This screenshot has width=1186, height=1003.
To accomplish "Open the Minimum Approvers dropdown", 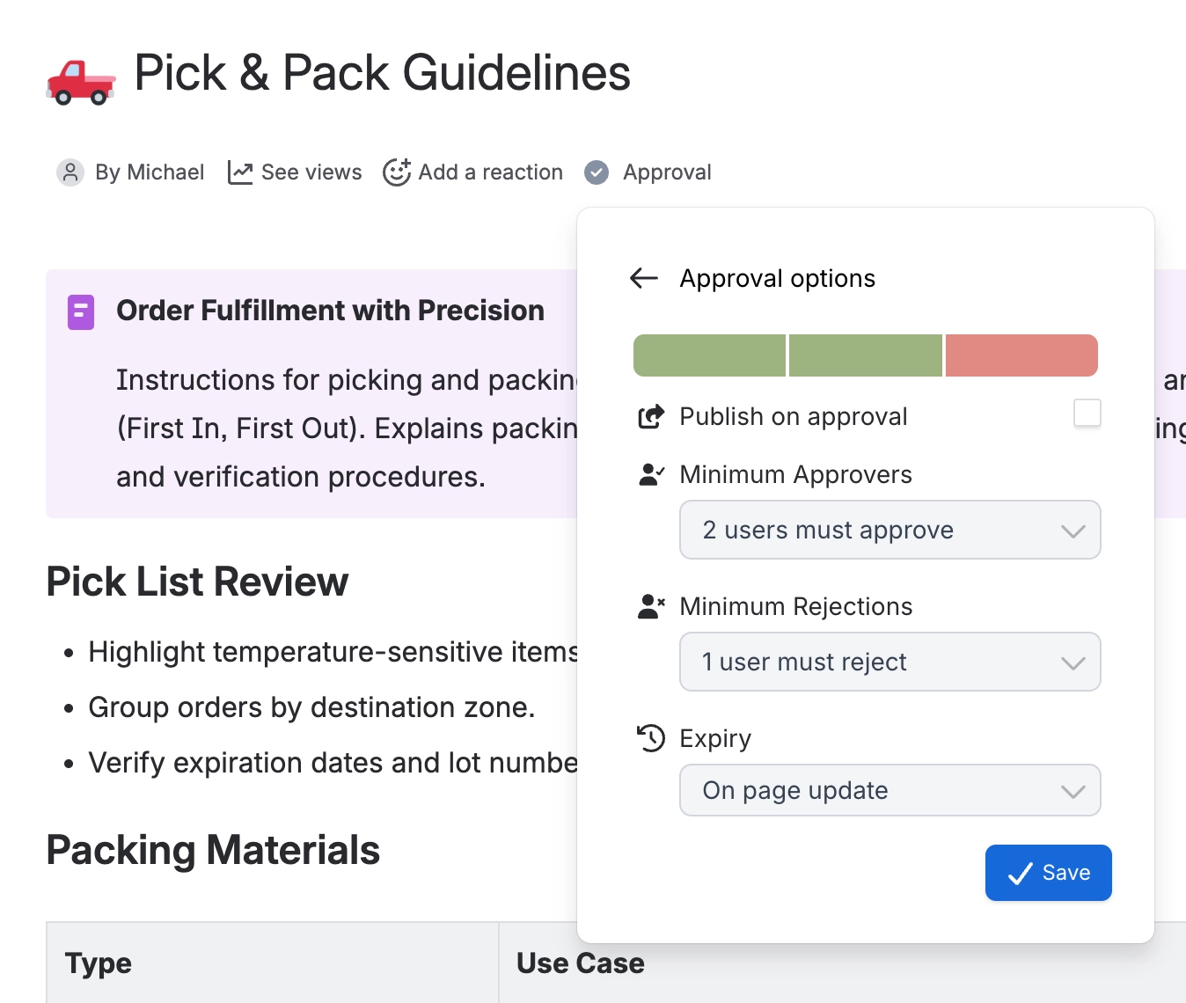I will click(x=889, y=530).
